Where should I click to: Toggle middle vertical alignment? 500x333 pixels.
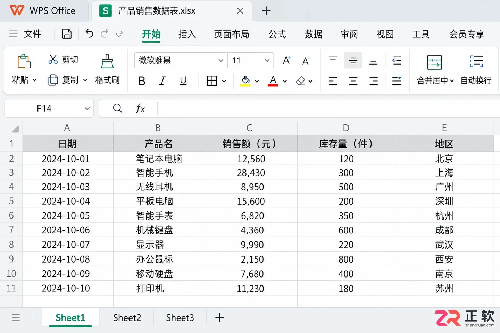(353, 60)
